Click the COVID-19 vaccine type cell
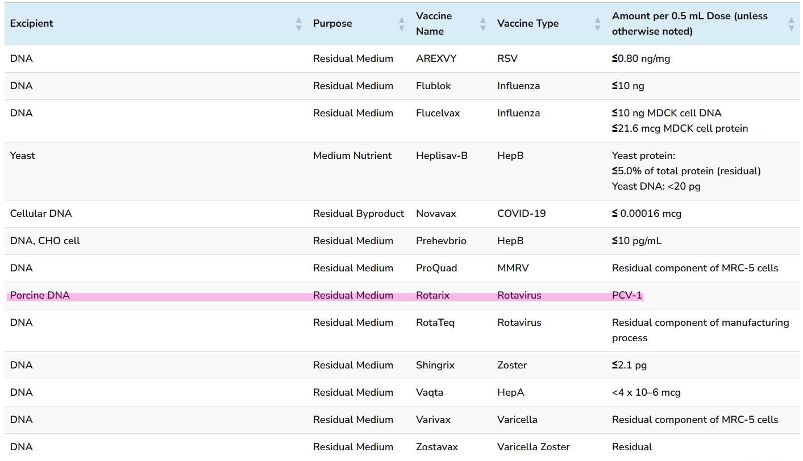Image resolution: width=803 pixels, height=461 pixels. pos(521,213)
